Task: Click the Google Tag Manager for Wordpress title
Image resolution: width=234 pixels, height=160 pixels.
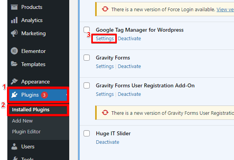Action: point(140,30)
